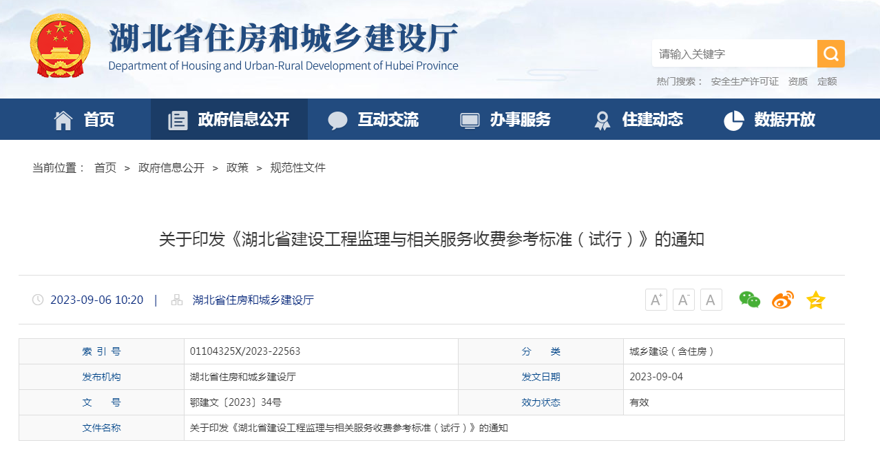Click the 发文日期 label cell
Image resolution: width=880 pixels, height=465 pixels.
tap(541, 377)
